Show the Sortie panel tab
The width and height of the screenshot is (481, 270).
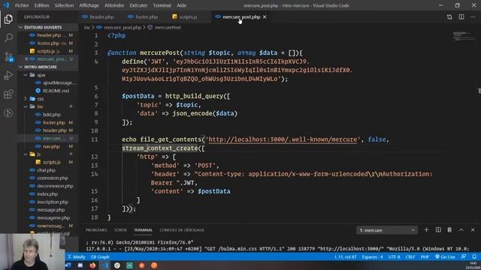tap(120, 230)
